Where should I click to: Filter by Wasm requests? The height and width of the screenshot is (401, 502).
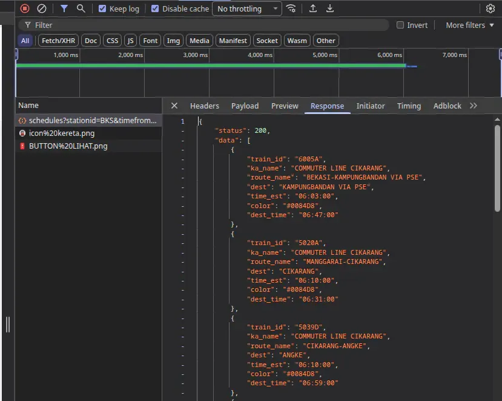click(x=297, y=41)
